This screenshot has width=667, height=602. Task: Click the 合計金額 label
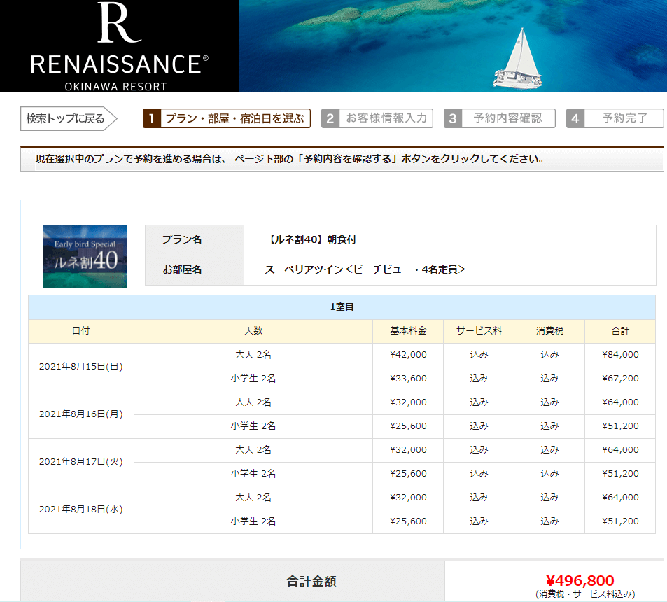point(311,581)
